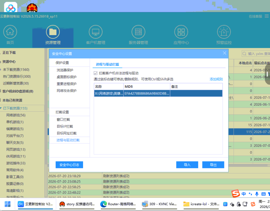This screenshot has width=270, height=211.
Task: Select 进程与驱动拦截 in left menu
Action: tap(68, 140)
